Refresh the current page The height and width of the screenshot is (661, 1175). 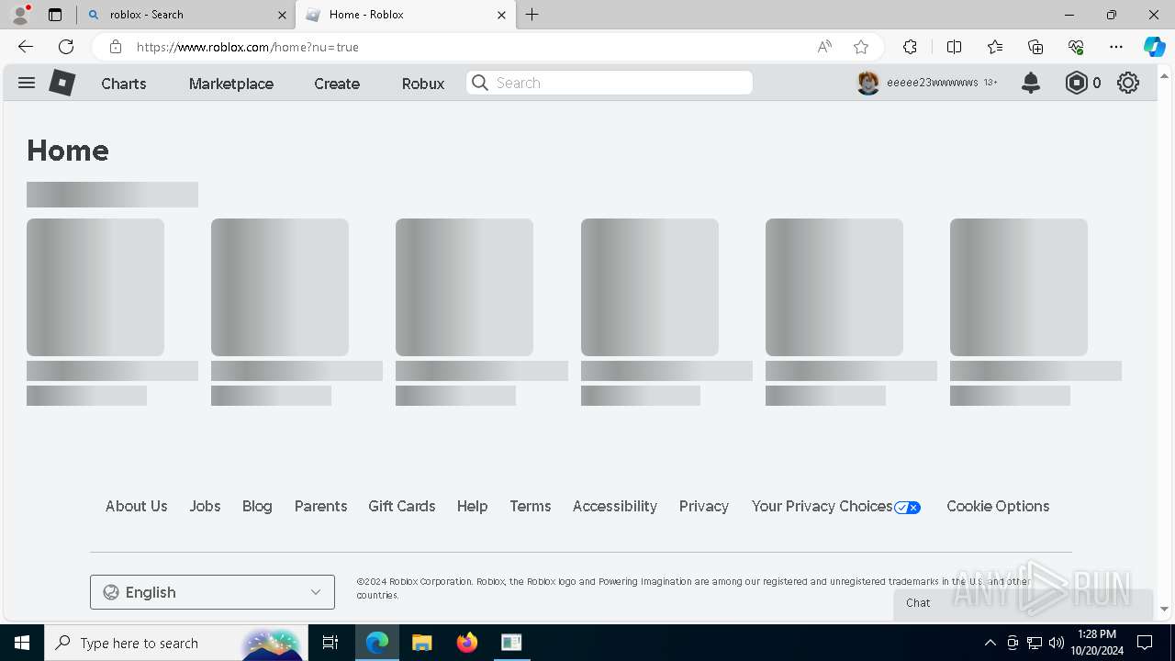point(66,47)
